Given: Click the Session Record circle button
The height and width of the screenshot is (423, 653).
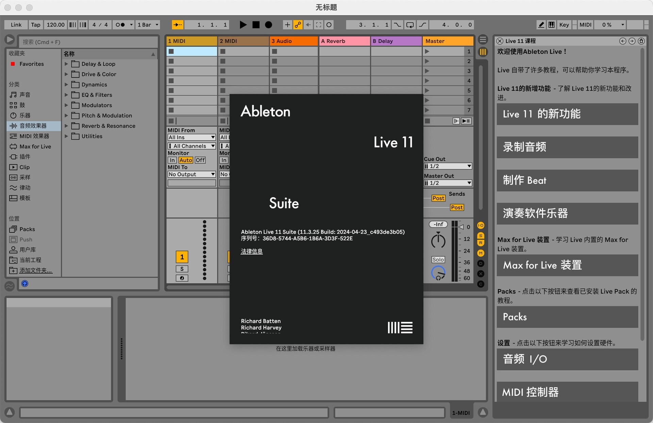Looking at the screenshot, I should click(x=329, y=25).
